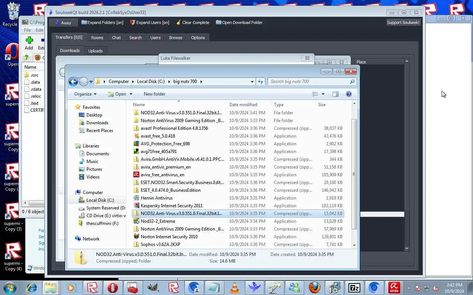Open the Organize dropdown menu
473x295 pixels.
coord(85,94)
